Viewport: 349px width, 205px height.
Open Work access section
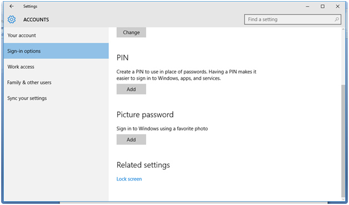tap(56, 67)
